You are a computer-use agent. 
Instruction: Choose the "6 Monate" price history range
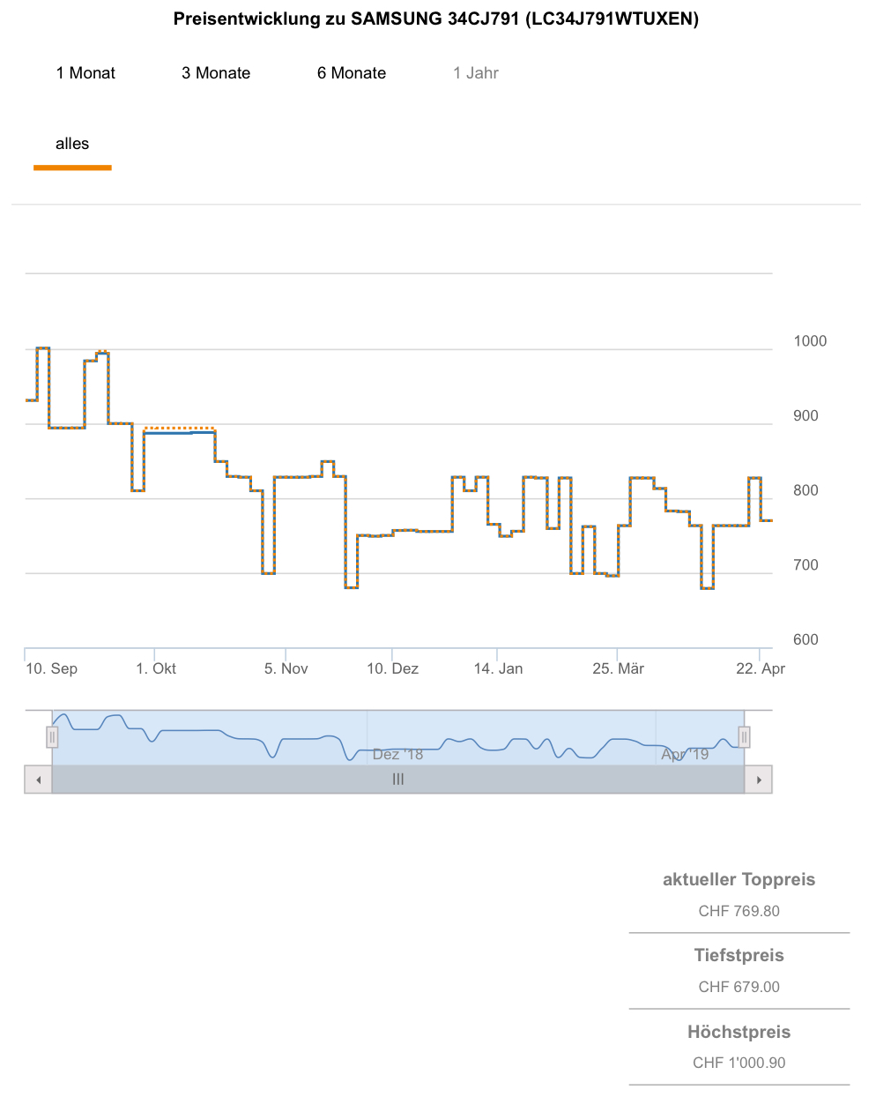352,73
